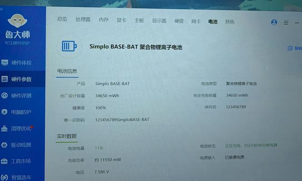Click the title Simplo BASE-BAT 聚合物锂离子电池
Viewport: 302px width, 181px height.
pyautogui.click(x=136, y=47)
